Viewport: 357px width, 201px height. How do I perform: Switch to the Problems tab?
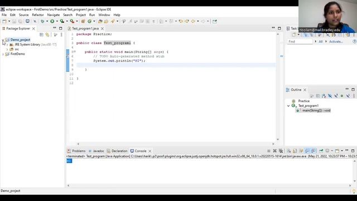click(x=76, y=151)
